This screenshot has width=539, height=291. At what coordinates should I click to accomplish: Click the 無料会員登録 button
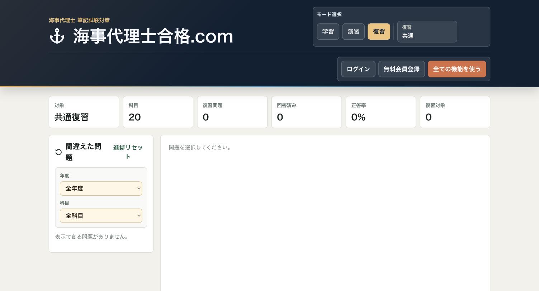[x=402, y=69]
